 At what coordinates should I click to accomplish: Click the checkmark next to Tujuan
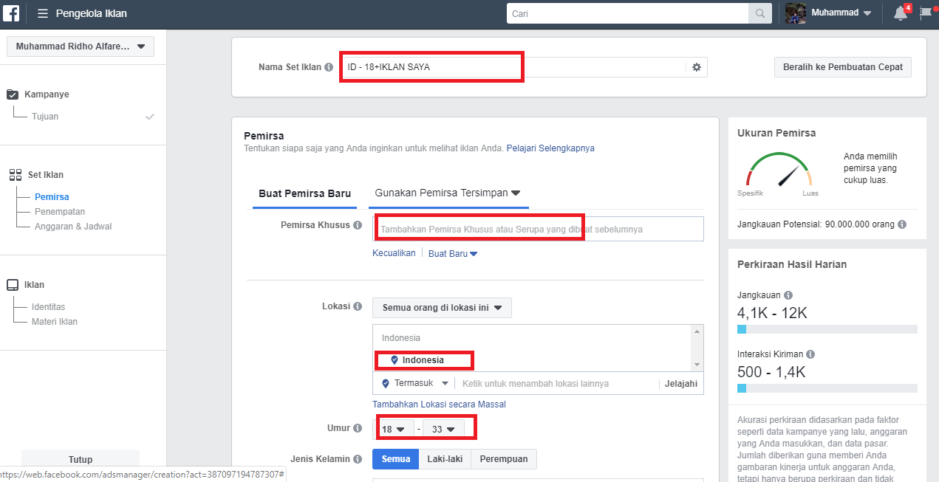tap(150, 117)
